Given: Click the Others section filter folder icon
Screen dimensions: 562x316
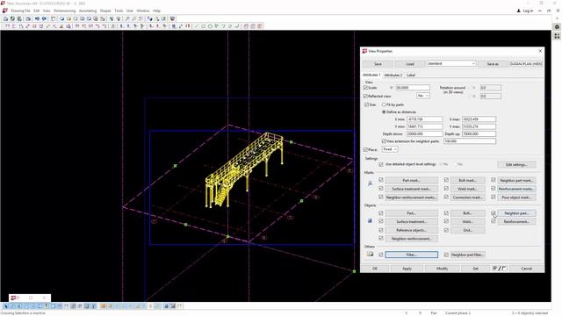Looking at the screenshot, I should pyautogui.click(x=370, y=255).
